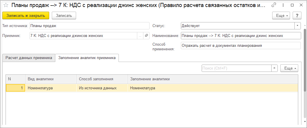Expand the Статус dropdown list
This screenshot has height=128, width=307.
(298, 26)
